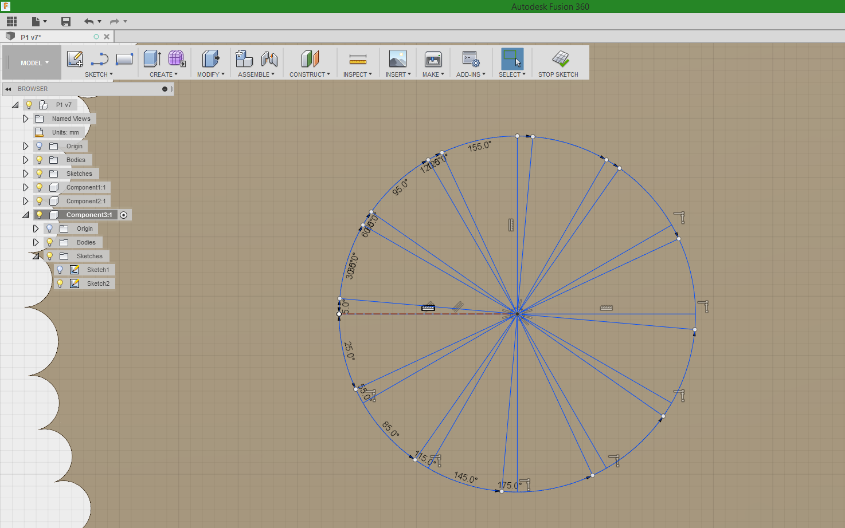Collapse P1 v7 root node
The width and height of the screenshot is (845, 528).
click(x=15, y=105)
